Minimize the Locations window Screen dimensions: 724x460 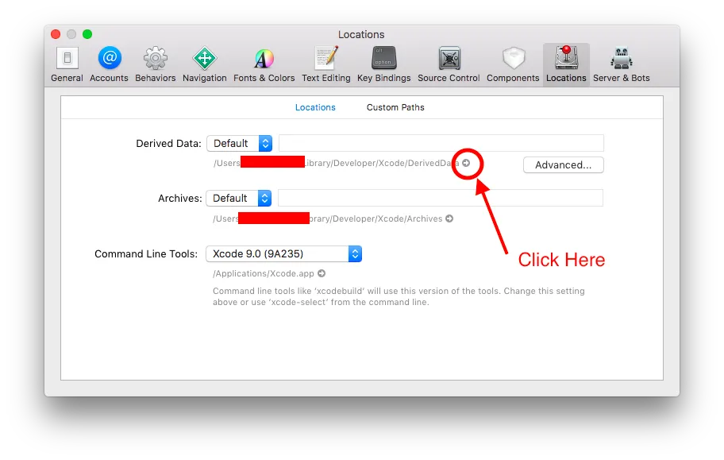(x=71, y=34)
